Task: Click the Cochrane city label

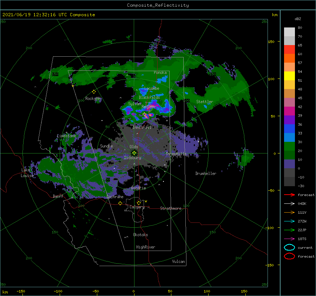Action: [x=115, y=197]
